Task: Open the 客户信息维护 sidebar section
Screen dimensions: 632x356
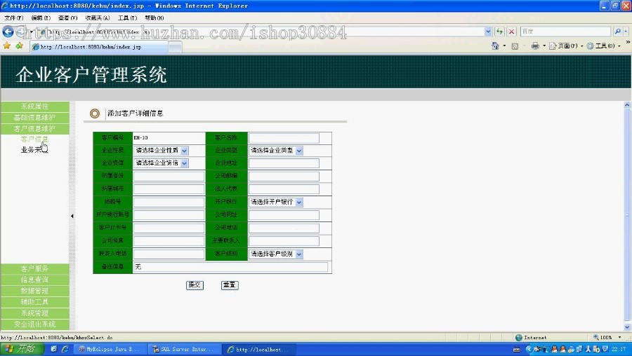Action: click(35, 129)
